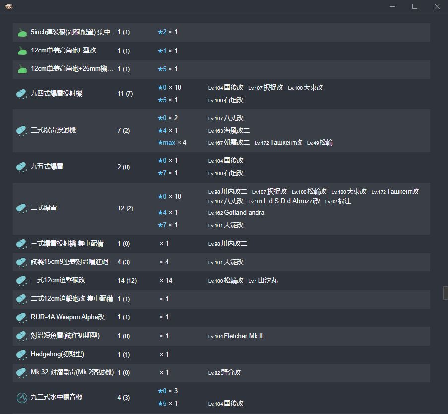The image size is (448, 414).
Task: Select ★5 × 1 in the 12cm単装高角砲+25mm機 row
Action: (167, 69)
